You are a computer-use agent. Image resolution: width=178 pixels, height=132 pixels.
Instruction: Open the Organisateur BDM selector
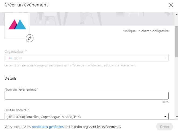coord(86,58)
